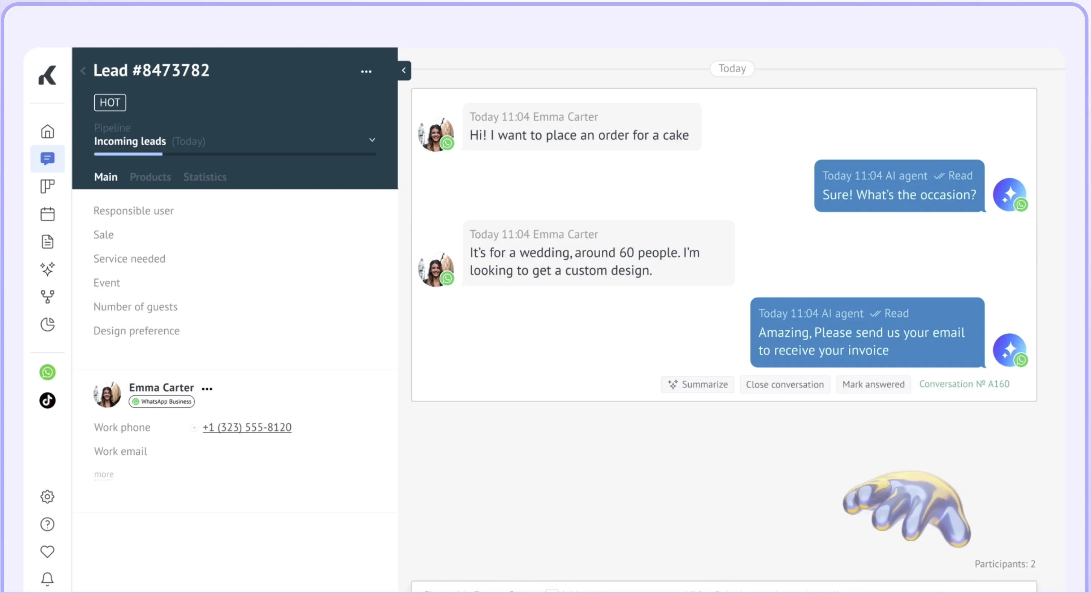
Task: Click the Emma Carter contact name
Action: 161,388
